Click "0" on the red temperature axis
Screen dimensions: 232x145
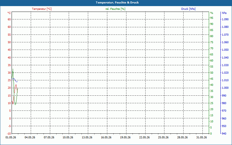(x=10, y=118)
